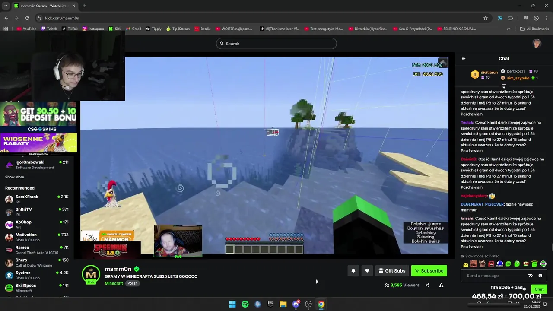This screenshot has height=311, width=553.
Task: Click Polish language tag
Action: coord(133,283)
